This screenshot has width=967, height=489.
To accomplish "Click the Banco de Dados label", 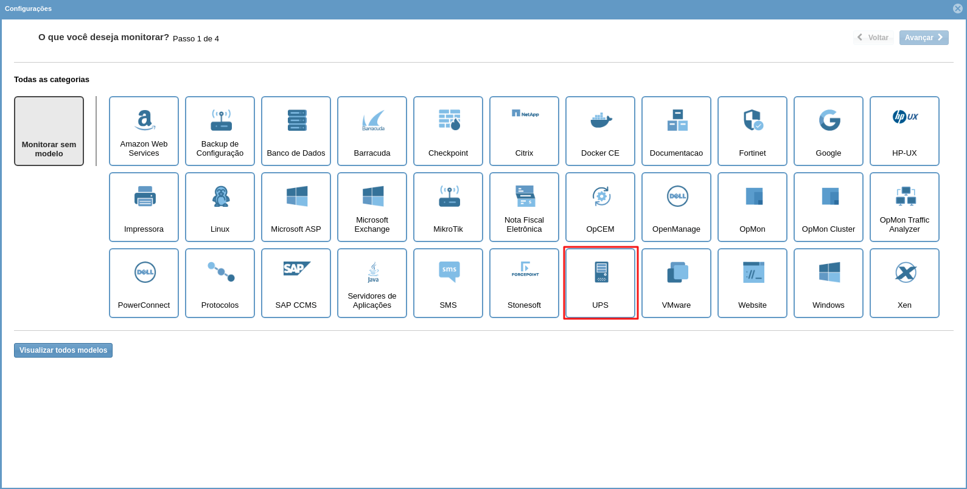I will (296, 153).
